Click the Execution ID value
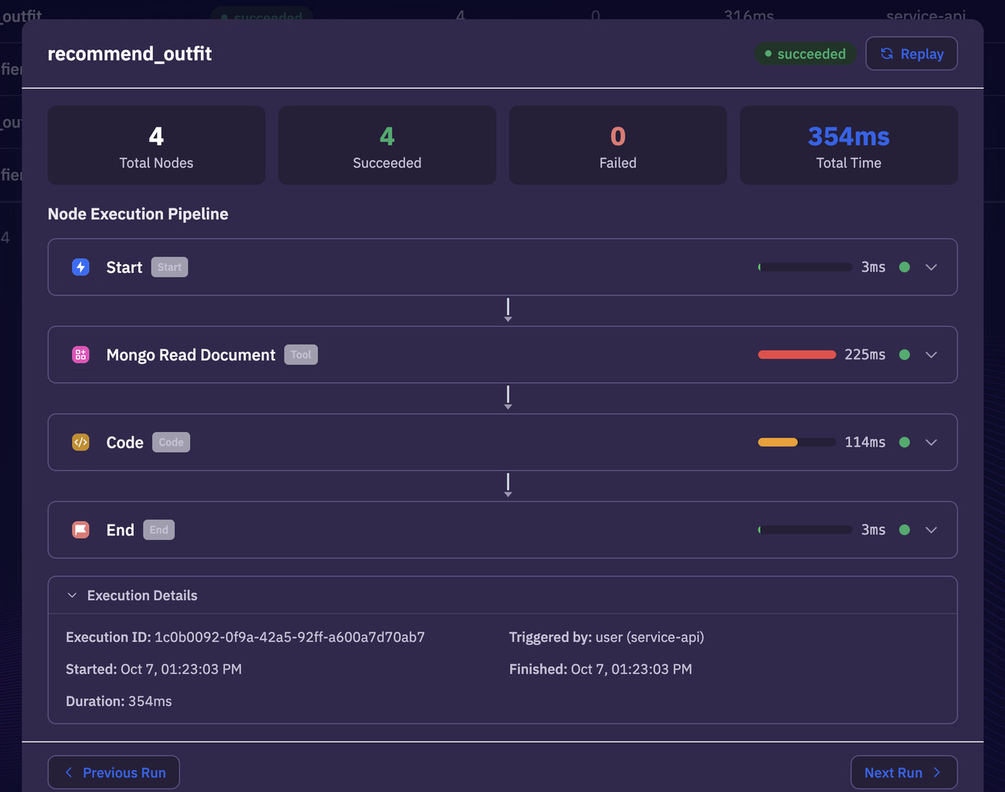 tap(290, 637)
